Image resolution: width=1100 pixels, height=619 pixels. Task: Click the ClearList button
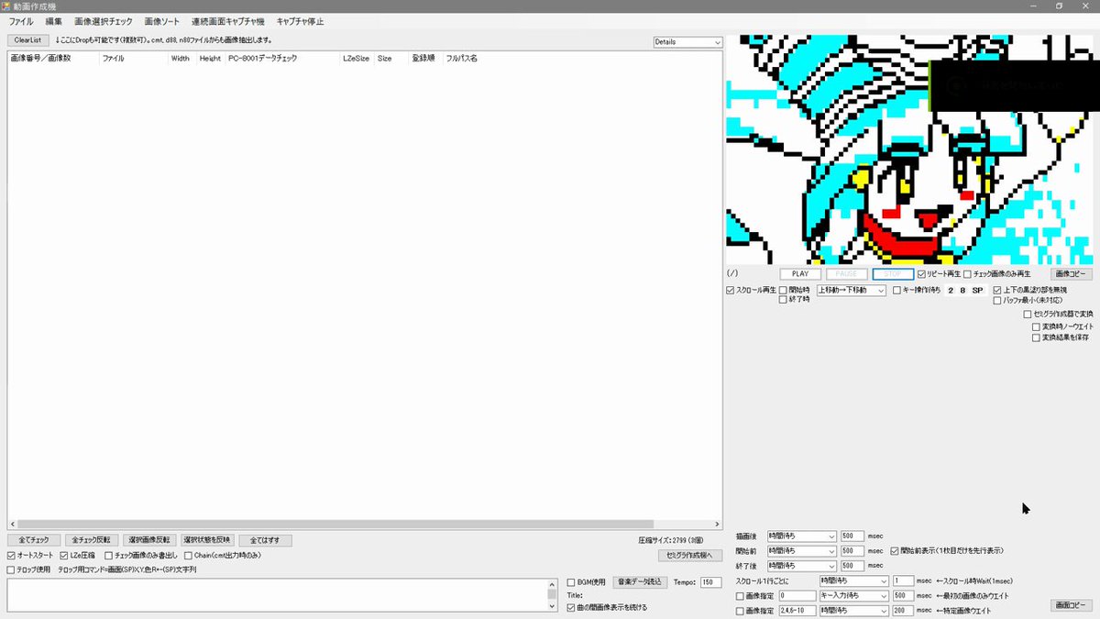pyautogui.click(x=27, y=40)
